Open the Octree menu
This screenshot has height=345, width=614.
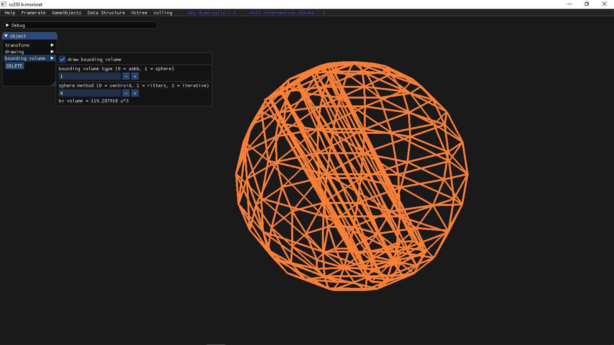(x=139, y=13)
